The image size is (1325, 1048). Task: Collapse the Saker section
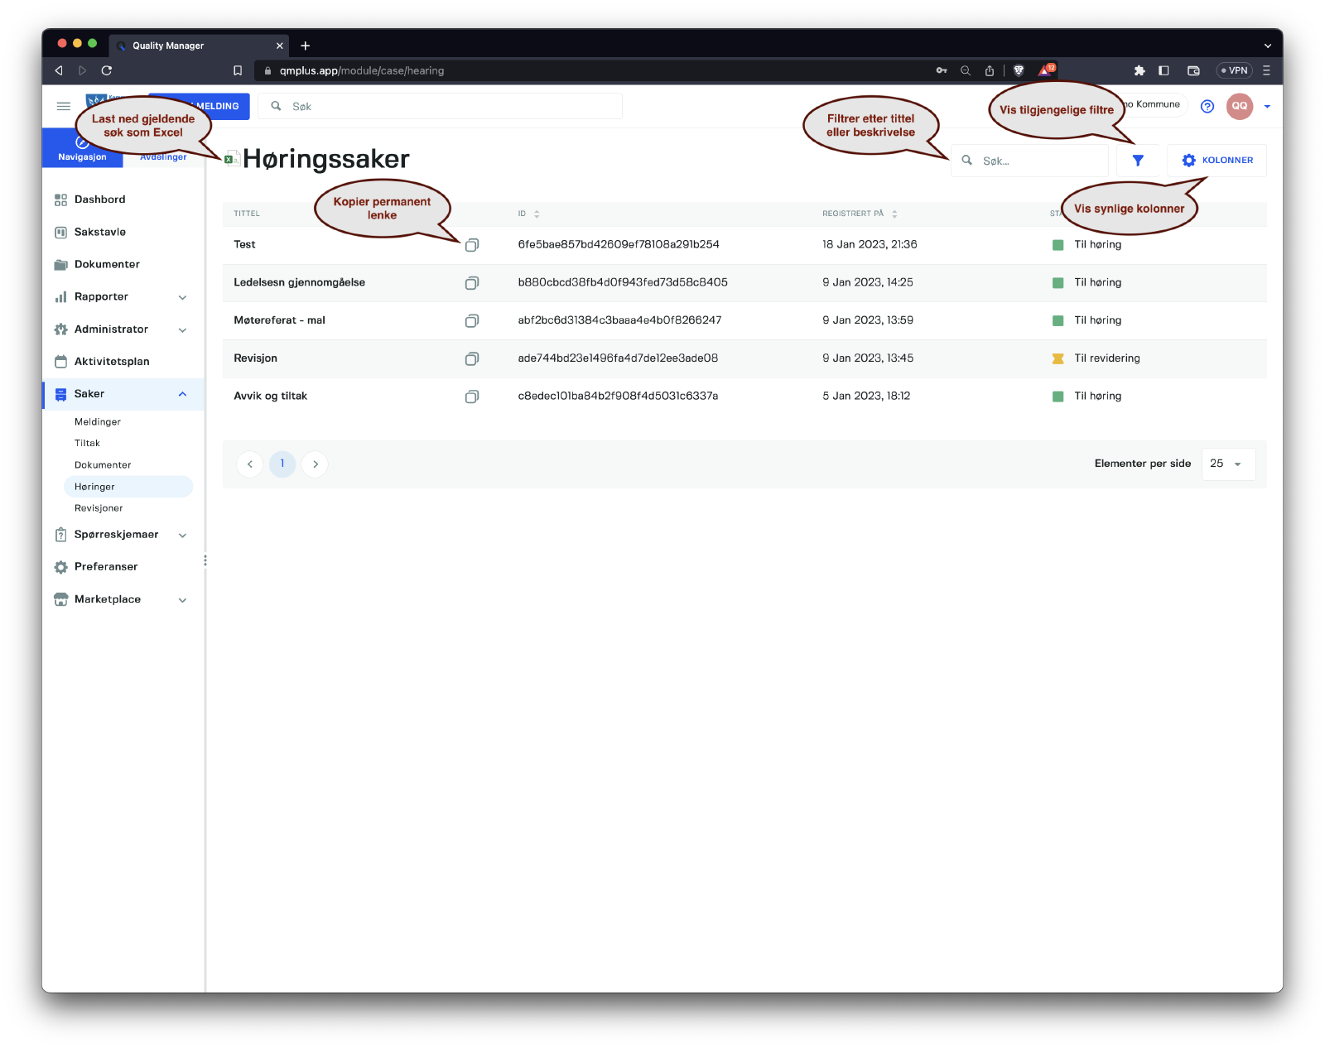pyautogui.click(x=182, y=394)
